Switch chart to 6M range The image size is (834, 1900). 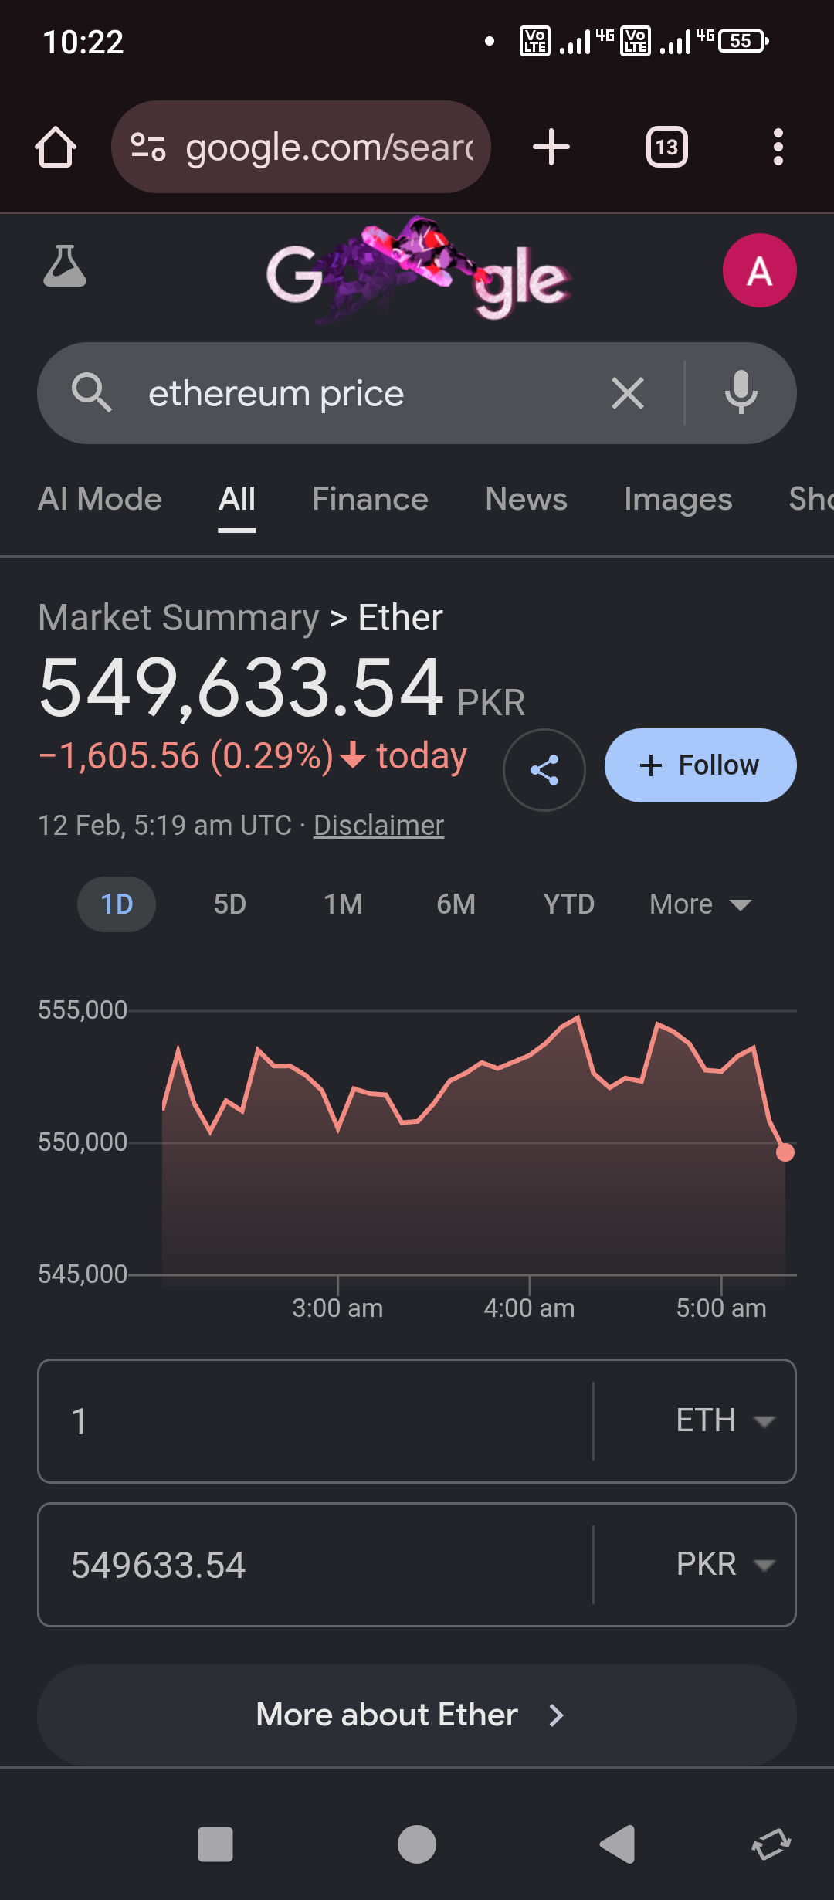456,904
